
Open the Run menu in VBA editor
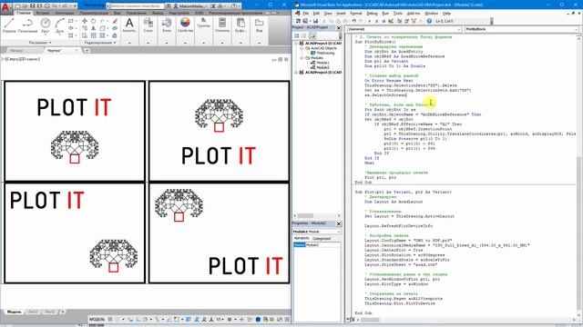[x=385, y=14]
